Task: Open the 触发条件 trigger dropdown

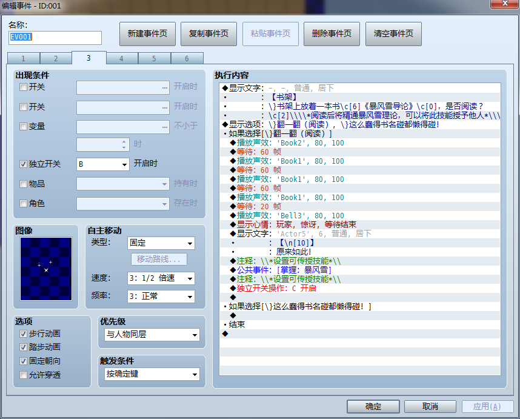Action: coord(152,374)
